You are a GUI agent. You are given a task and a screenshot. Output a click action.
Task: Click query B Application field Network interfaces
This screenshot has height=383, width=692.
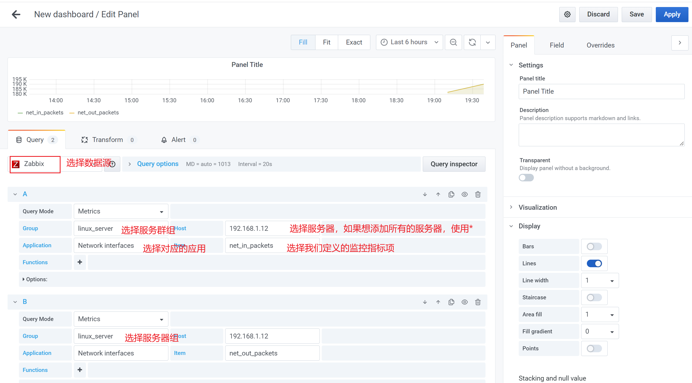click(x=121, y=353)
